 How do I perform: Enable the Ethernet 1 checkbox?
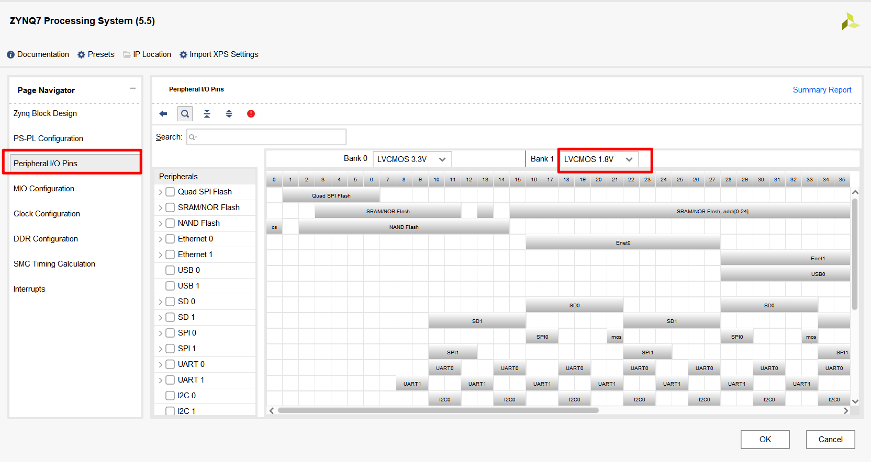click(x=170, y=255)
